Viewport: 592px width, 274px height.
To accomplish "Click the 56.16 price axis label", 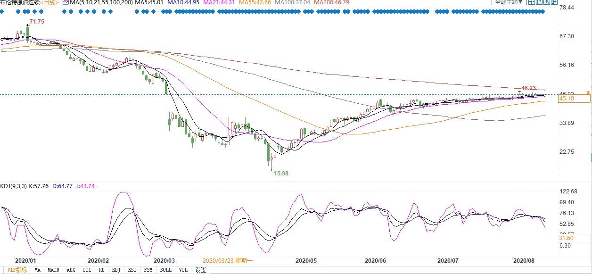I will 566,65.
